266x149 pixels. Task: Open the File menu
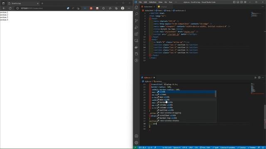click(x=140, y=2)
